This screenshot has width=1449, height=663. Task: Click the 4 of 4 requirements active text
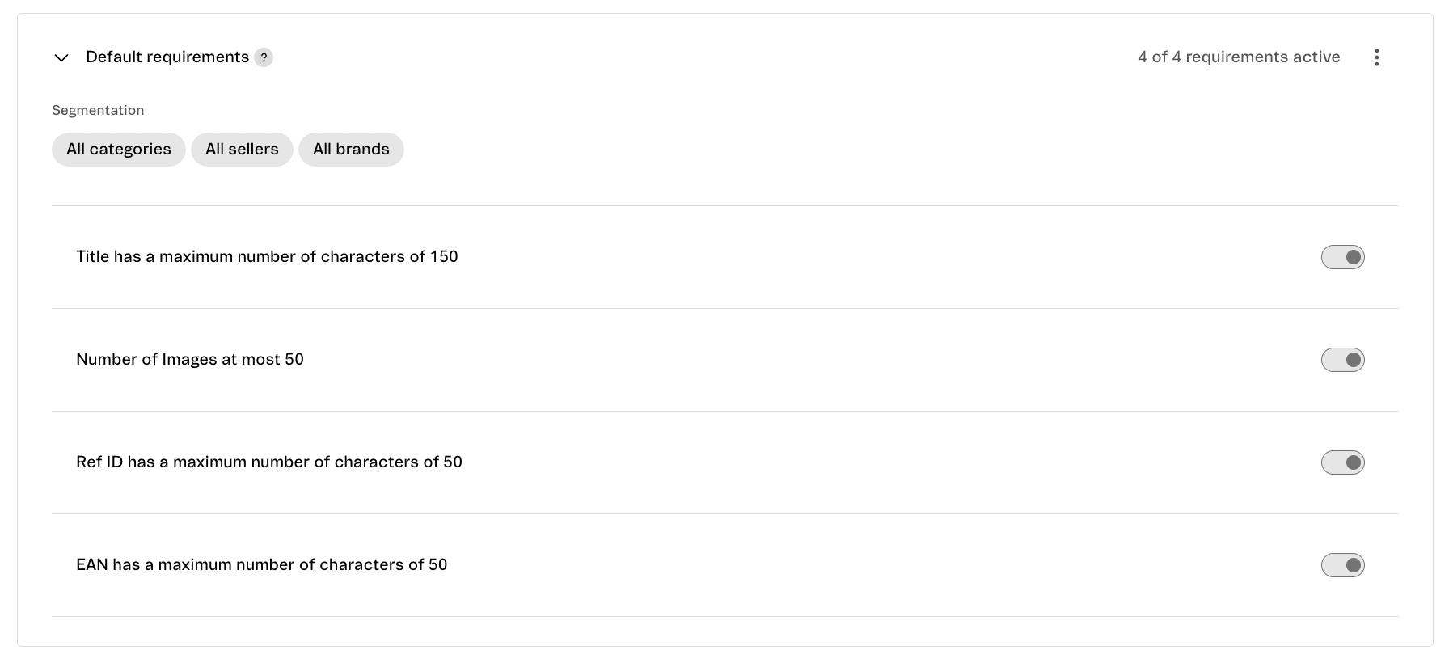pos(1238,57)
